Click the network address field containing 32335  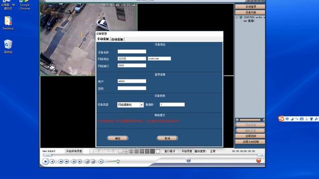coord(132,59)
